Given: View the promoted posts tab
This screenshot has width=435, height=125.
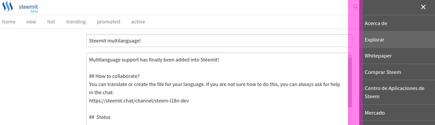Looking at the screenshot, I should [x=108, y=22].
